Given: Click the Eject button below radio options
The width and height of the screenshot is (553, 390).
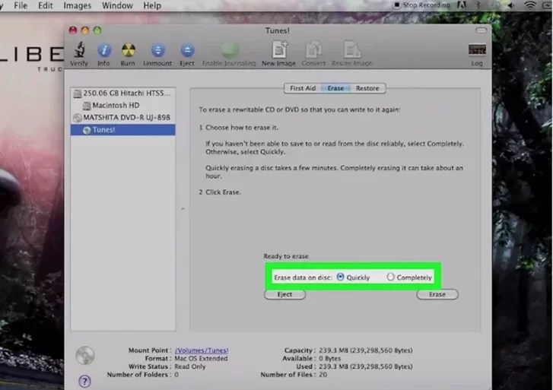Looking at the screenshot, I should point(284,294).
